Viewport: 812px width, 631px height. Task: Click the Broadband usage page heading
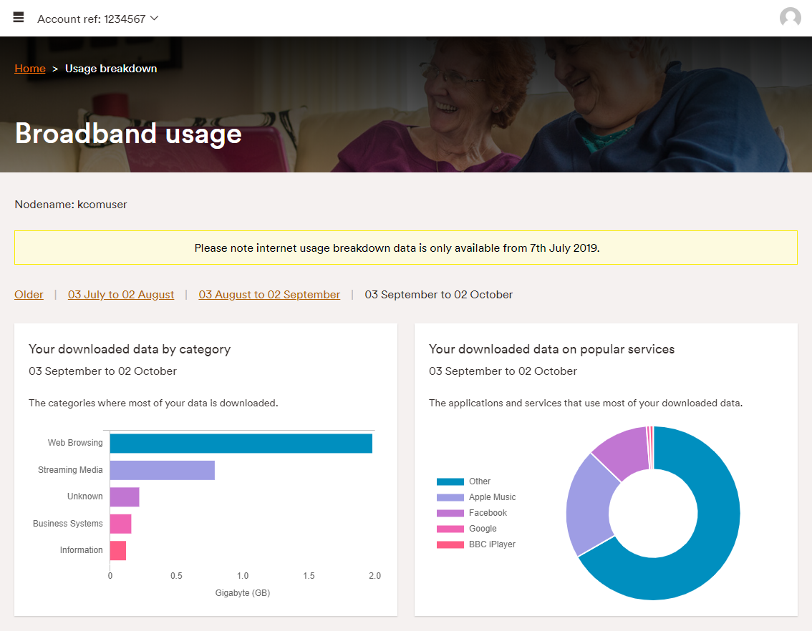tap(128, 134)
